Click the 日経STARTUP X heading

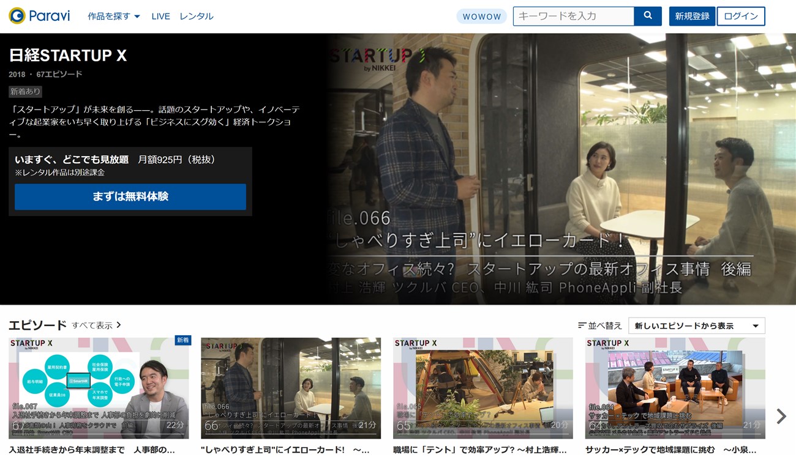click(x=68, y=56)
